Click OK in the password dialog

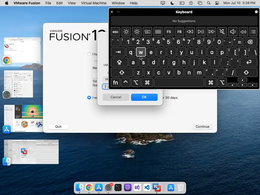click(x=144, y=97)
